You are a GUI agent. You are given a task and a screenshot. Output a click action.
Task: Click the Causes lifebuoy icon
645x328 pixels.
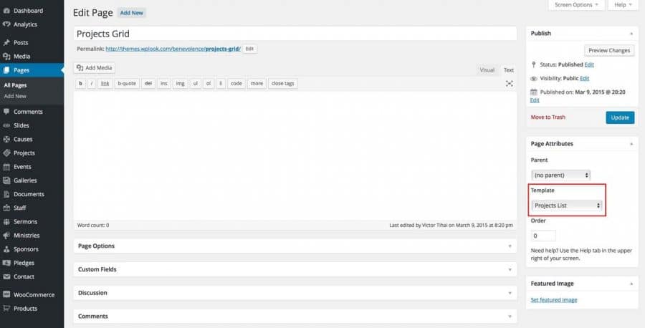(x=6, y=140)
